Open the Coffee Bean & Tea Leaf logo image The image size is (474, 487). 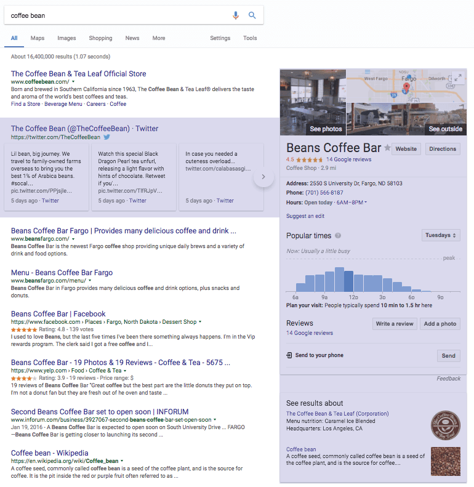pos(446,425)
